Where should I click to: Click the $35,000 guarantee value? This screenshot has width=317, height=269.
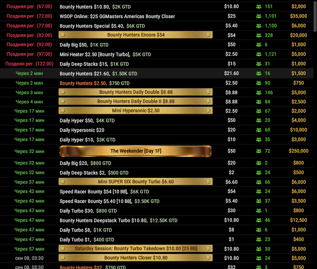coord(298,16)
